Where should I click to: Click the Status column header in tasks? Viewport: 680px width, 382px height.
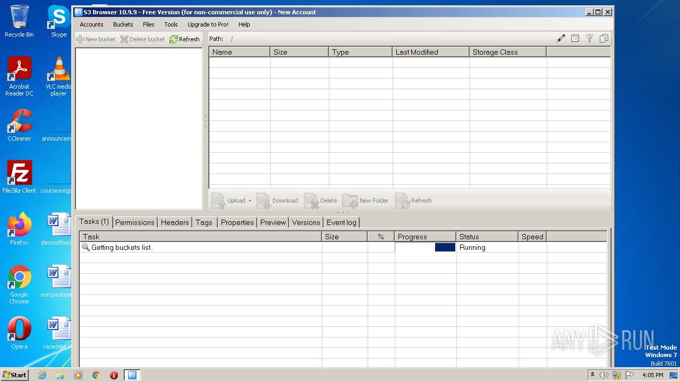pos(487,237)
